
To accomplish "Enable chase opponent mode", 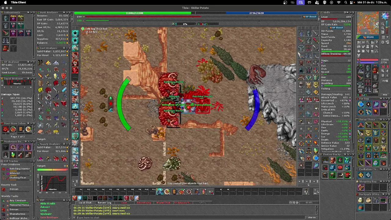I will (x=387, y=71).
